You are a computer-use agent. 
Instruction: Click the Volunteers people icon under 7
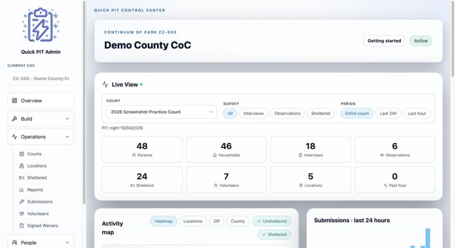point(216,185)
